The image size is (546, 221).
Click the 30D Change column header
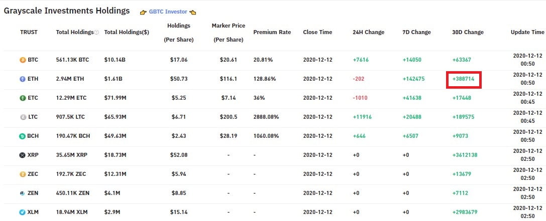tap(468, 32)
